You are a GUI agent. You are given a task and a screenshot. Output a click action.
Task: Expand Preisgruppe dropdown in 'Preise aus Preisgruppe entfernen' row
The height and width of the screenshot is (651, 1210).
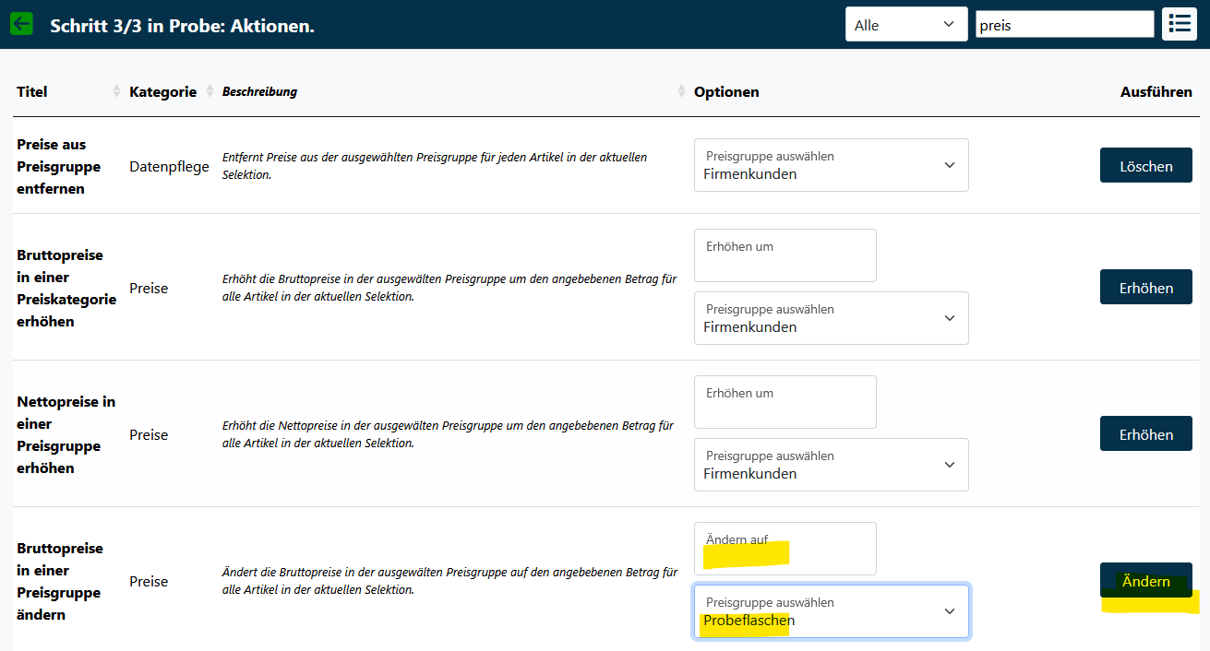click(831, 166)
